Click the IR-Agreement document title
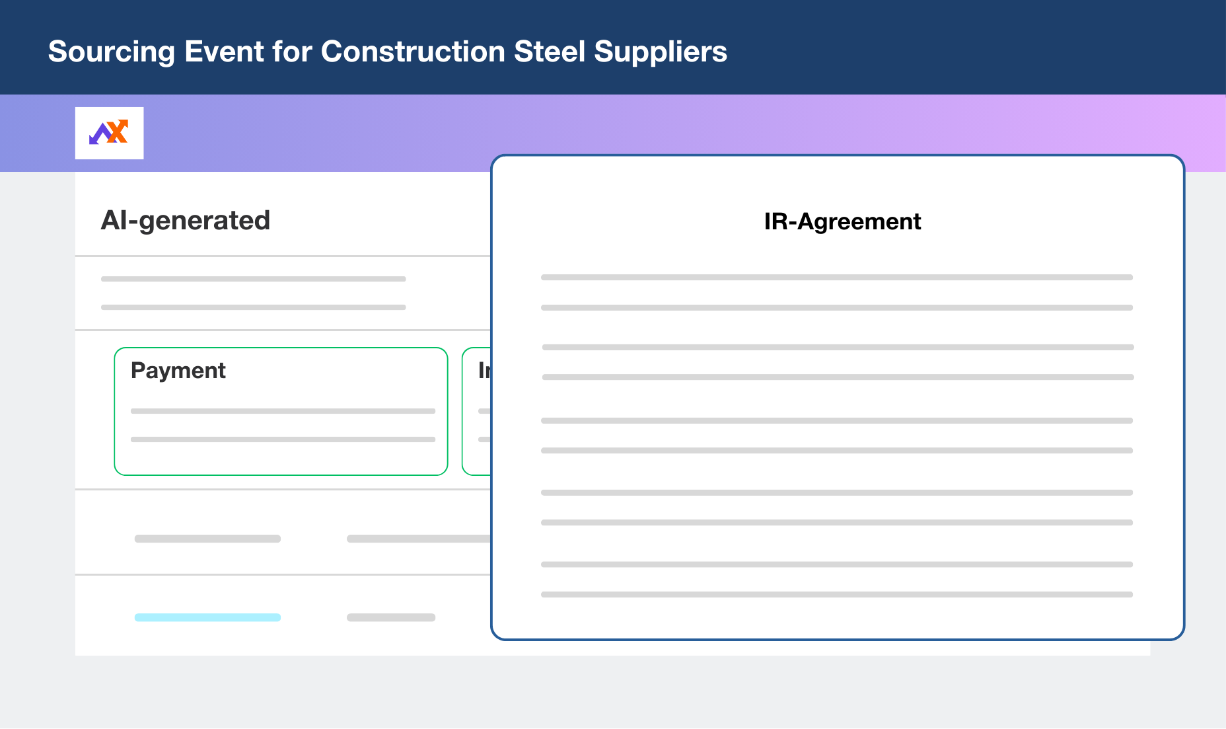 842,221
